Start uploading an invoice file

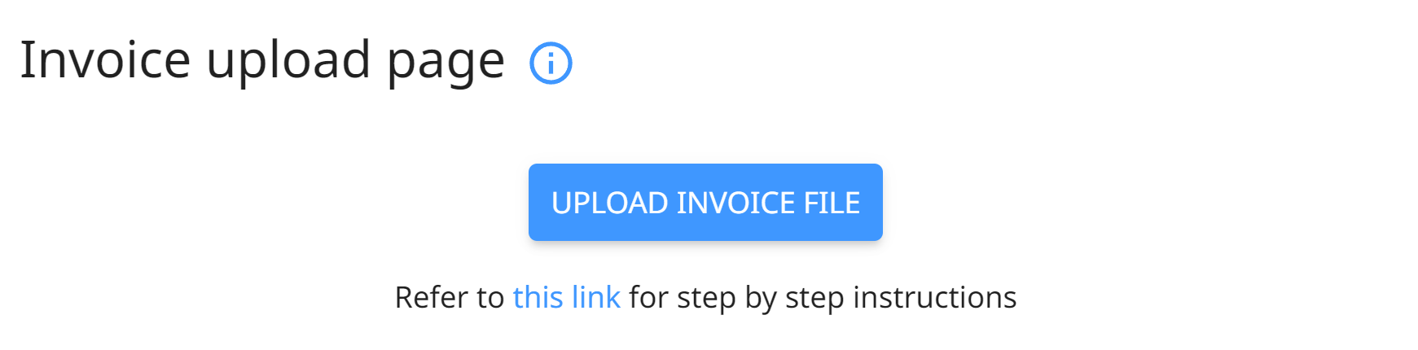coord(705,202)
